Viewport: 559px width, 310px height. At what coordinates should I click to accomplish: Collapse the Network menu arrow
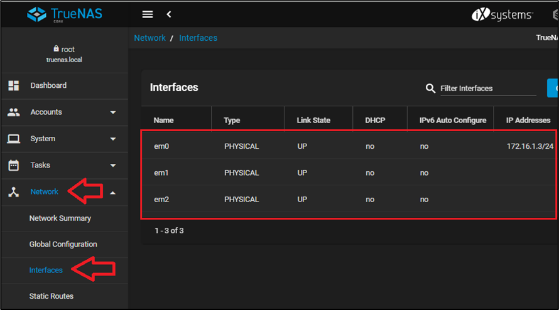coord(113,192)
